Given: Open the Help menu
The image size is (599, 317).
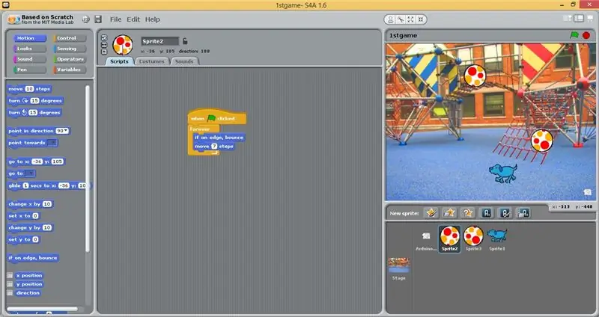Looking at the screenshot, I should [153, 19].
